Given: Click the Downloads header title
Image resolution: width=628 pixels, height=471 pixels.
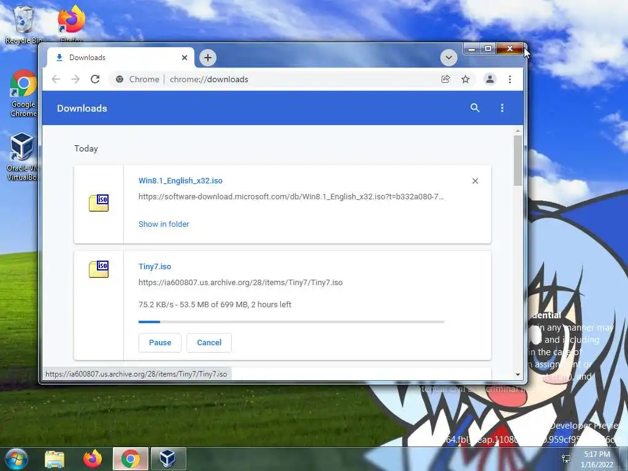Looking at the screenshot, I should click(x=82, y=108).
